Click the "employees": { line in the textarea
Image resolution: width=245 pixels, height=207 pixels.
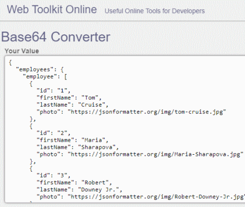[40, 70]
